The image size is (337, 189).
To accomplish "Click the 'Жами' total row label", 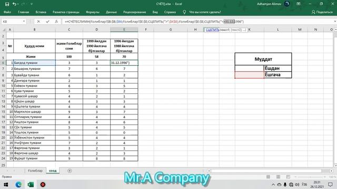I will click(31, 57).
